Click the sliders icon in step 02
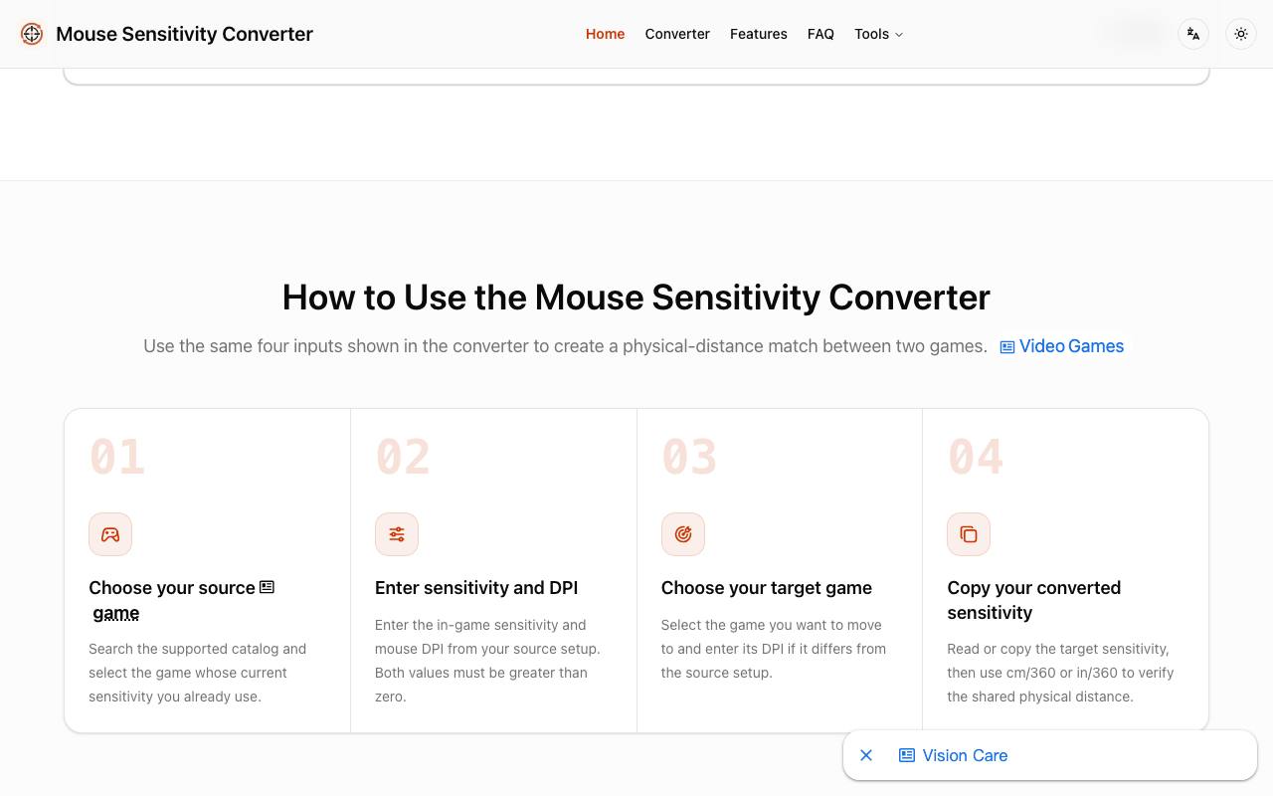This screenshot has width=1273, height=796. pos(397,534)
